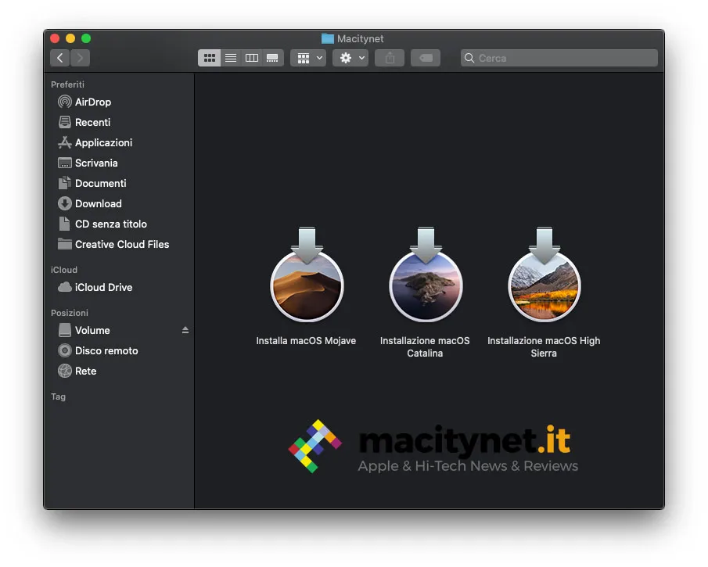This screenshot has height=567, width=708.
Task: Switch to list view
Action: [231, 58]
